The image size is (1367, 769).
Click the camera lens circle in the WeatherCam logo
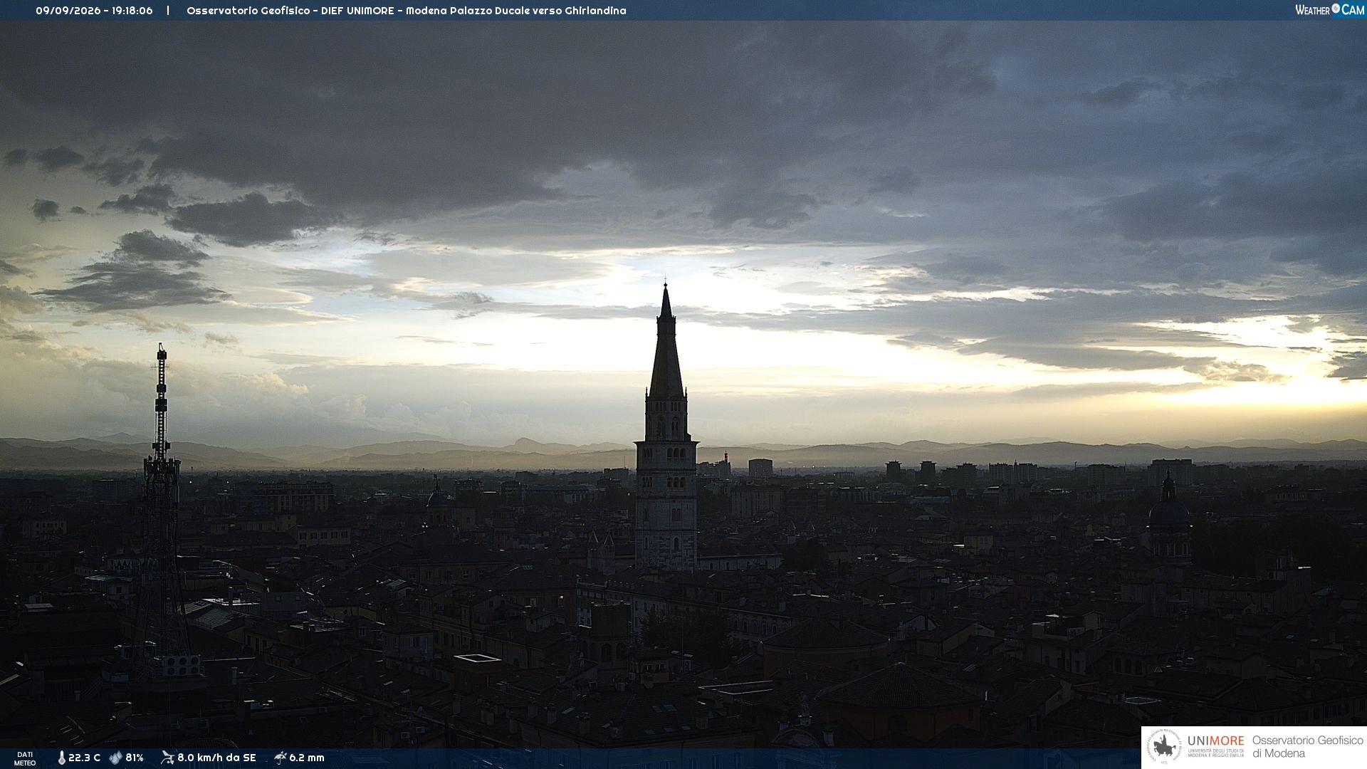1336,9
